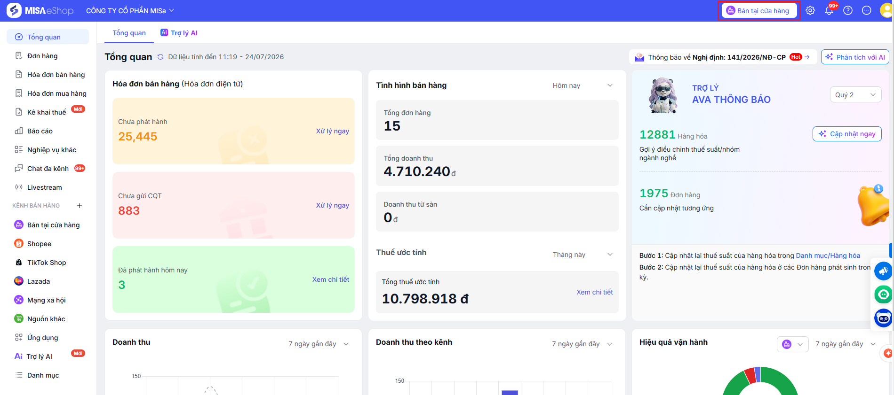Image resolution: width=894 pixels, height=395 pixels.
Task: Click the megaphone floating icon
Action: coord(883,271)
